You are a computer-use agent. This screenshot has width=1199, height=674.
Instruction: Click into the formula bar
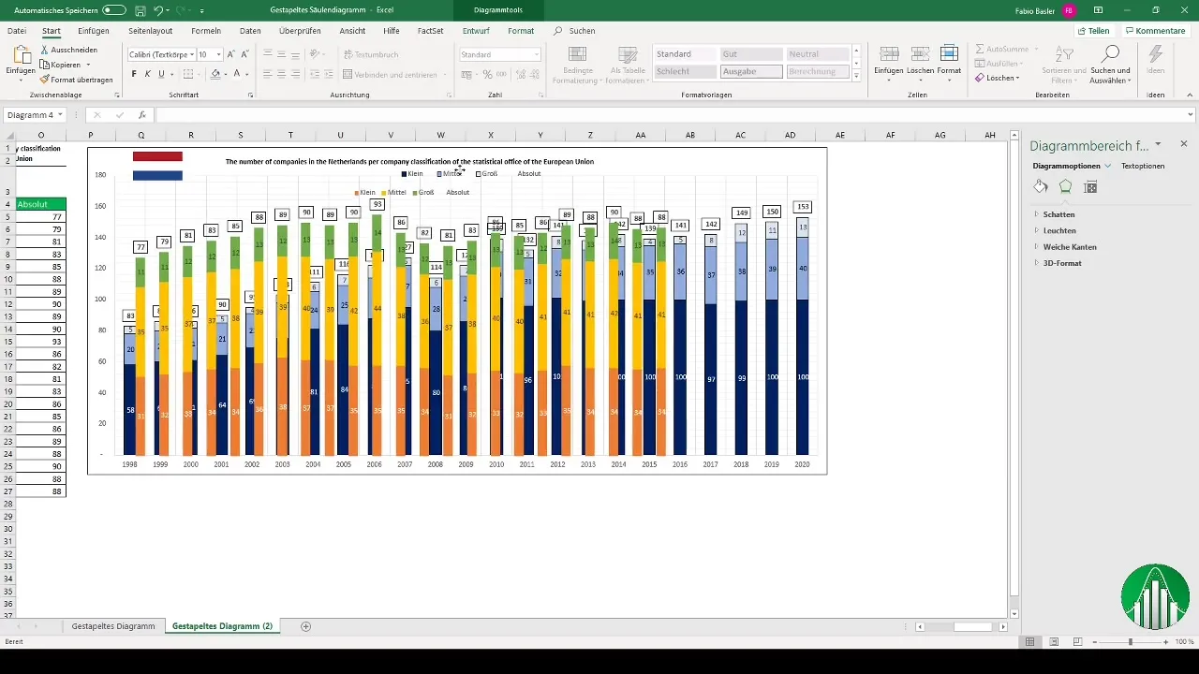(670, 115)
